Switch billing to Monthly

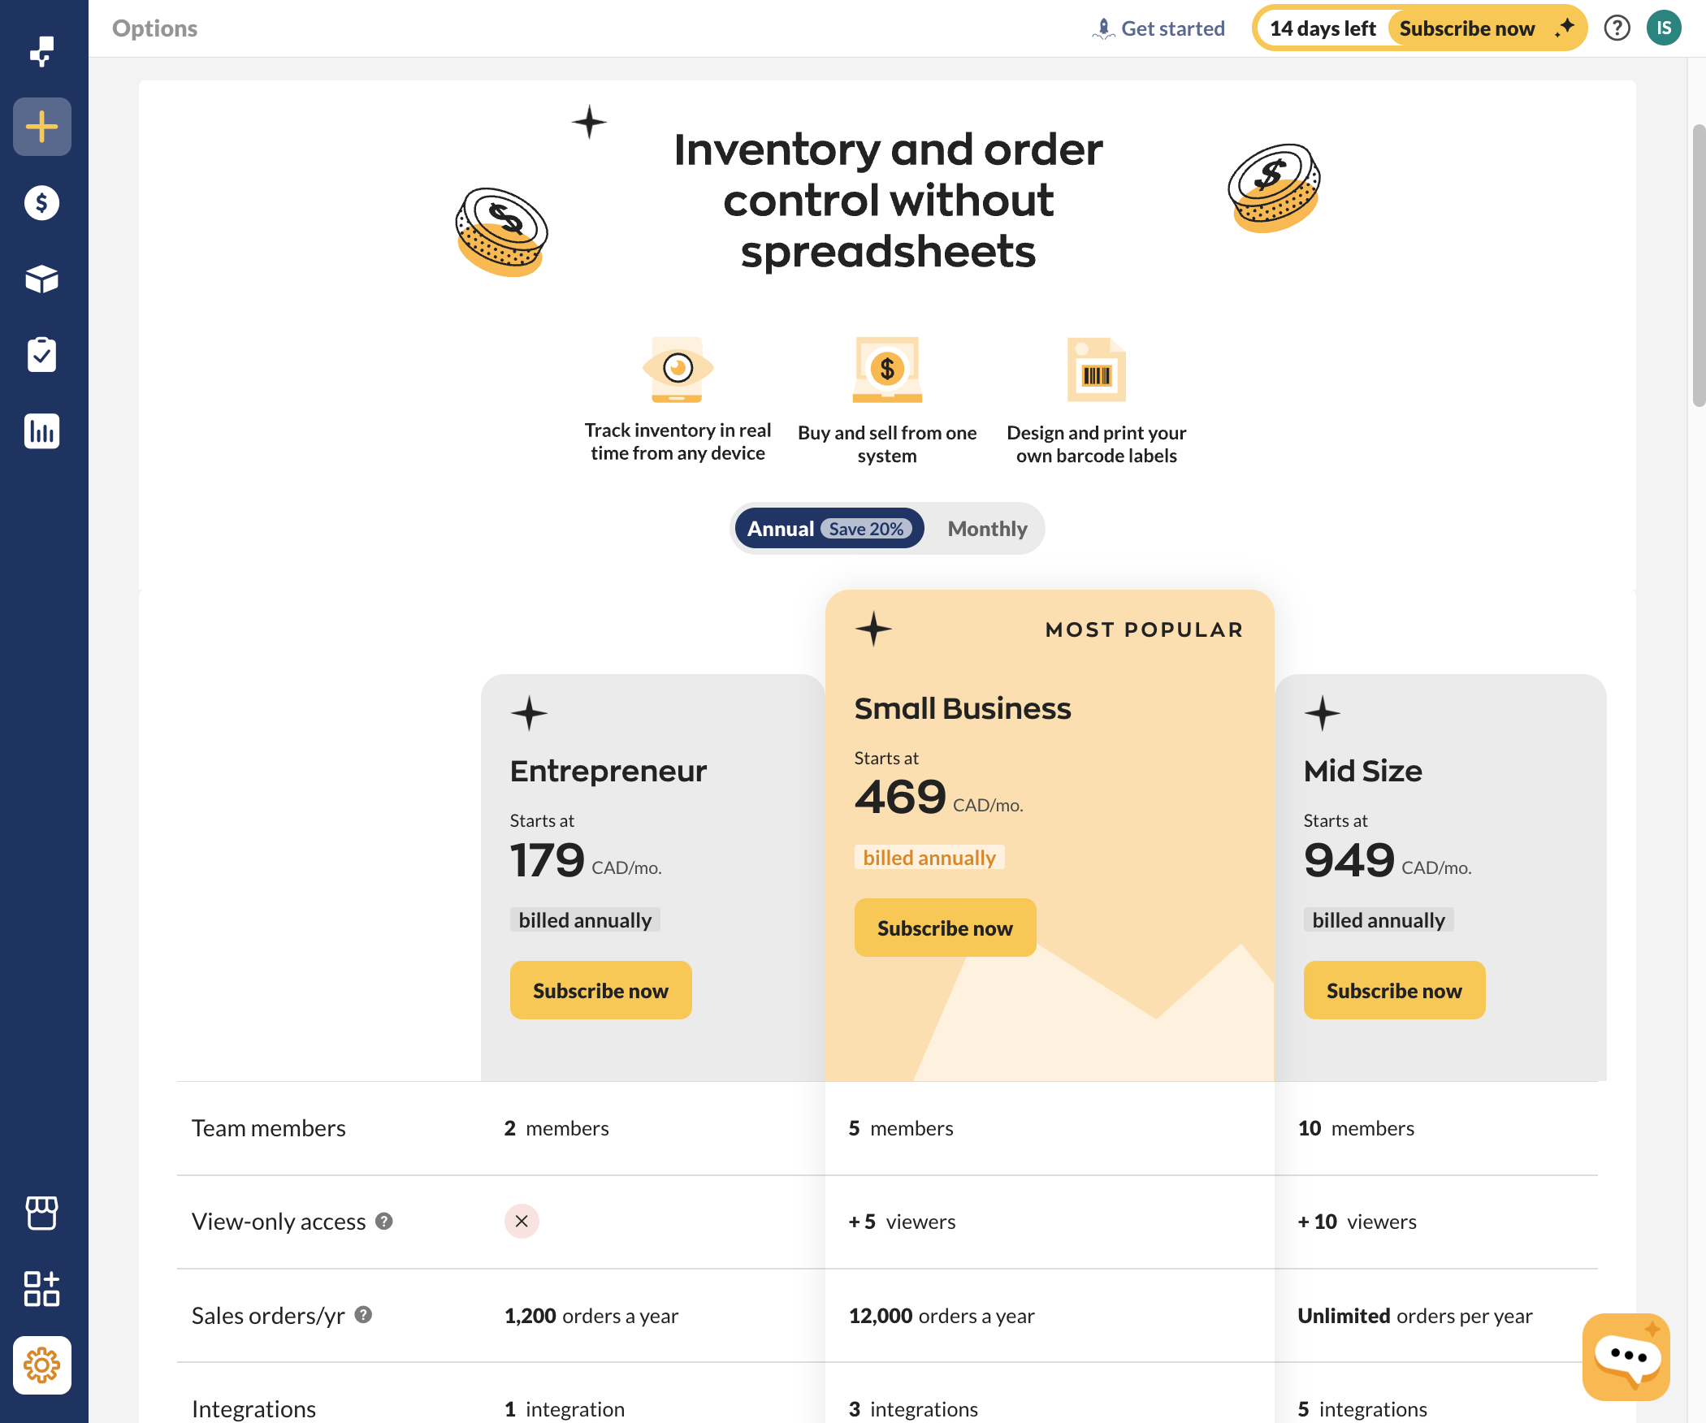pyautogui.click(x=987, y=529)
